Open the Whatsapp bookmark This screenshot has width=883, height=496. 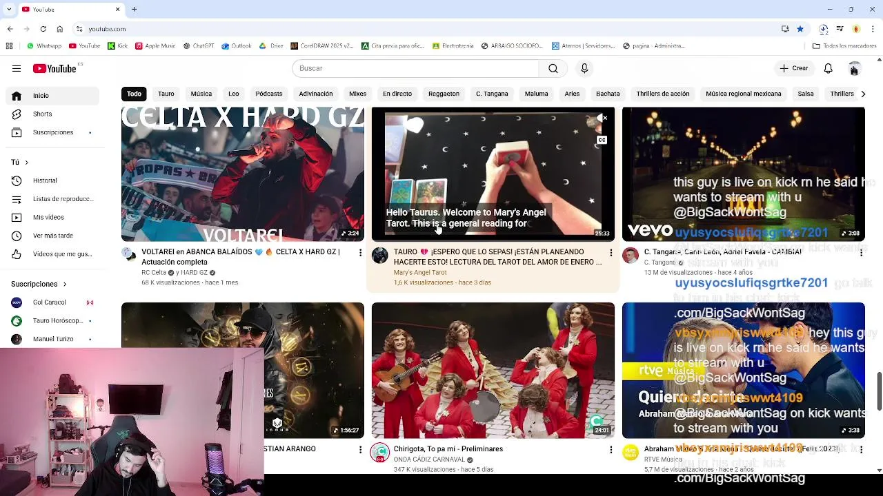(44, 46)
